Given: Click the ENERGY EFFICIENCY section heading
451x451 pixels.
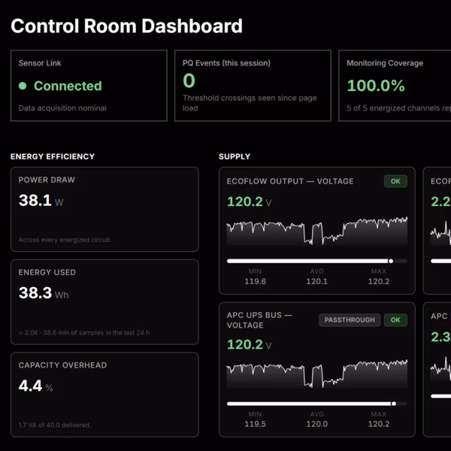Looking at the screenshot, I should click(x=53, y=156).
